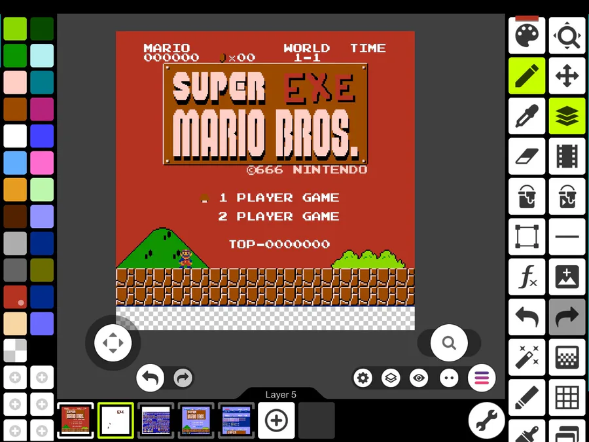Pick the olive color swatch

42,270
